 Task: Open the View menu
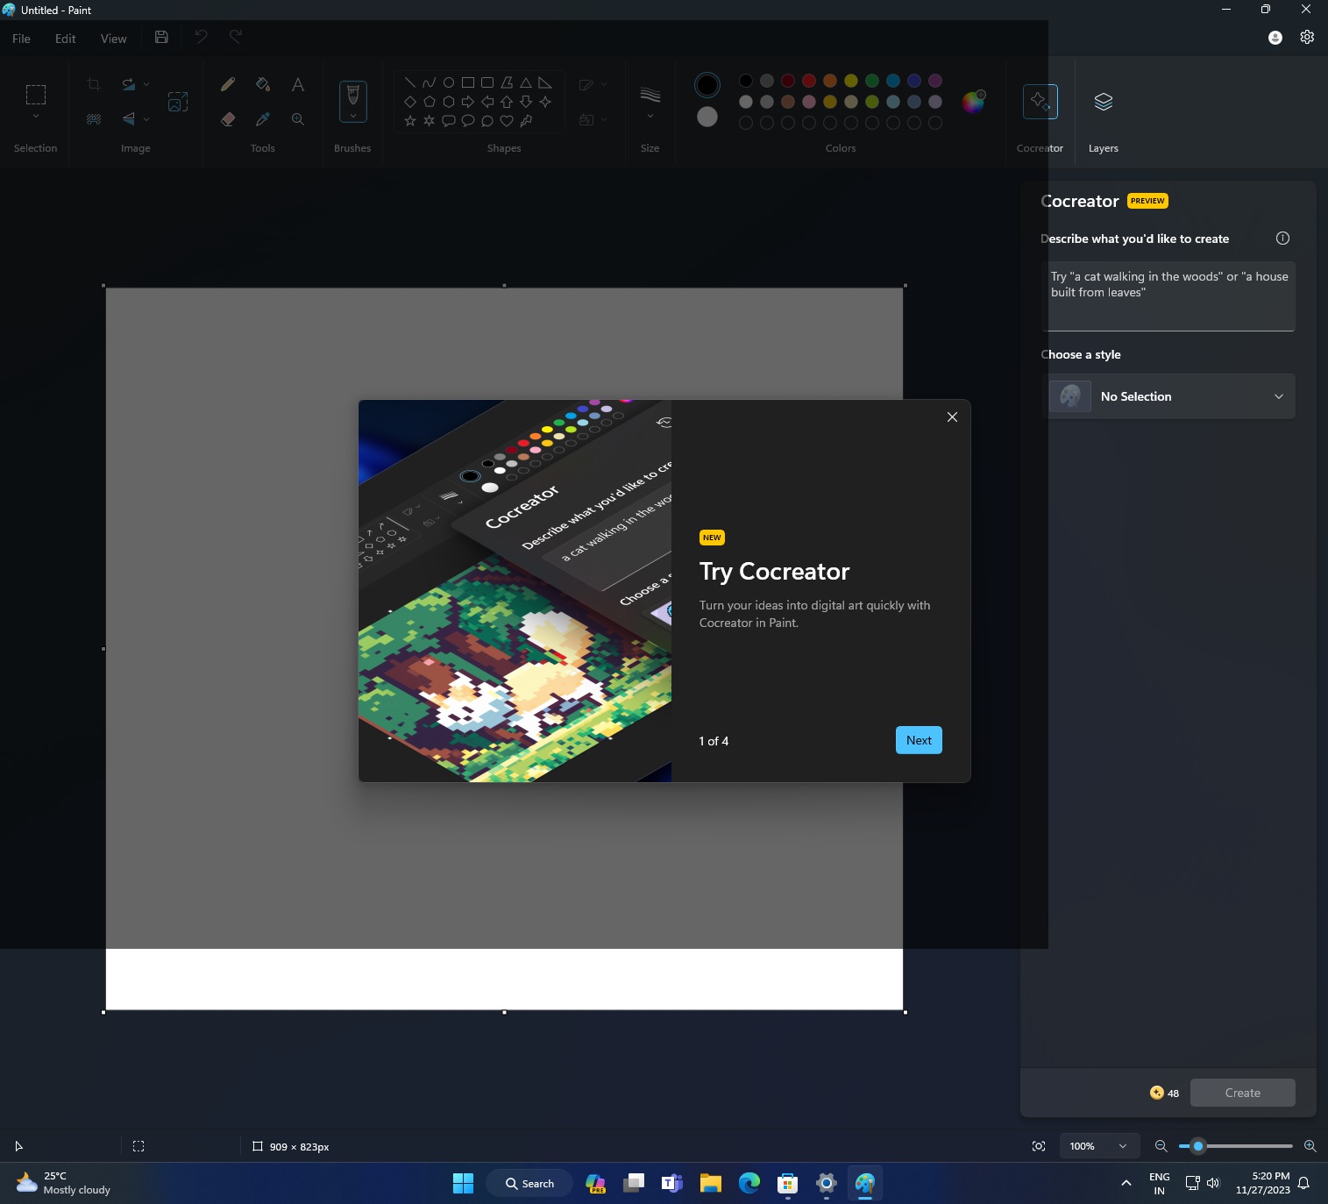tap(113, 38)
